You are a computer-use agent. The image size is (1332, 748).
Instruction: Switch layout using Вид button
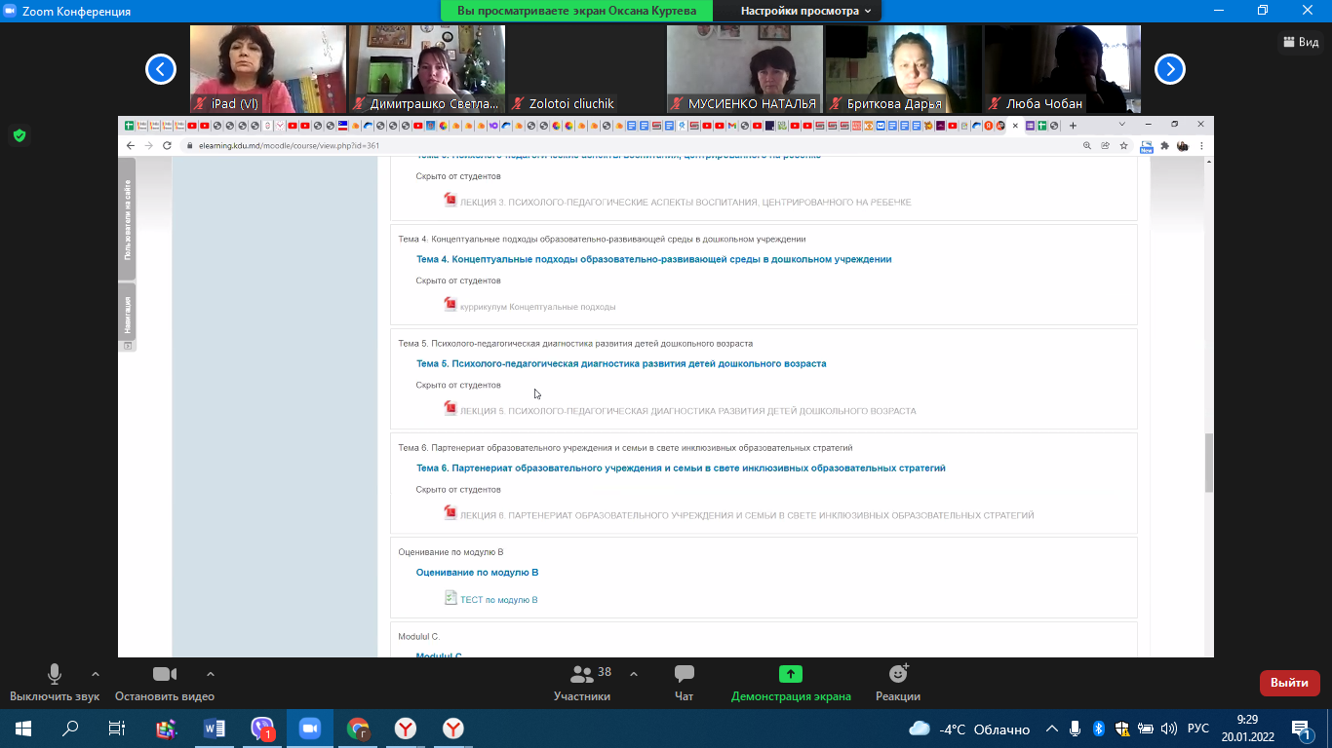coord(1301,42)
